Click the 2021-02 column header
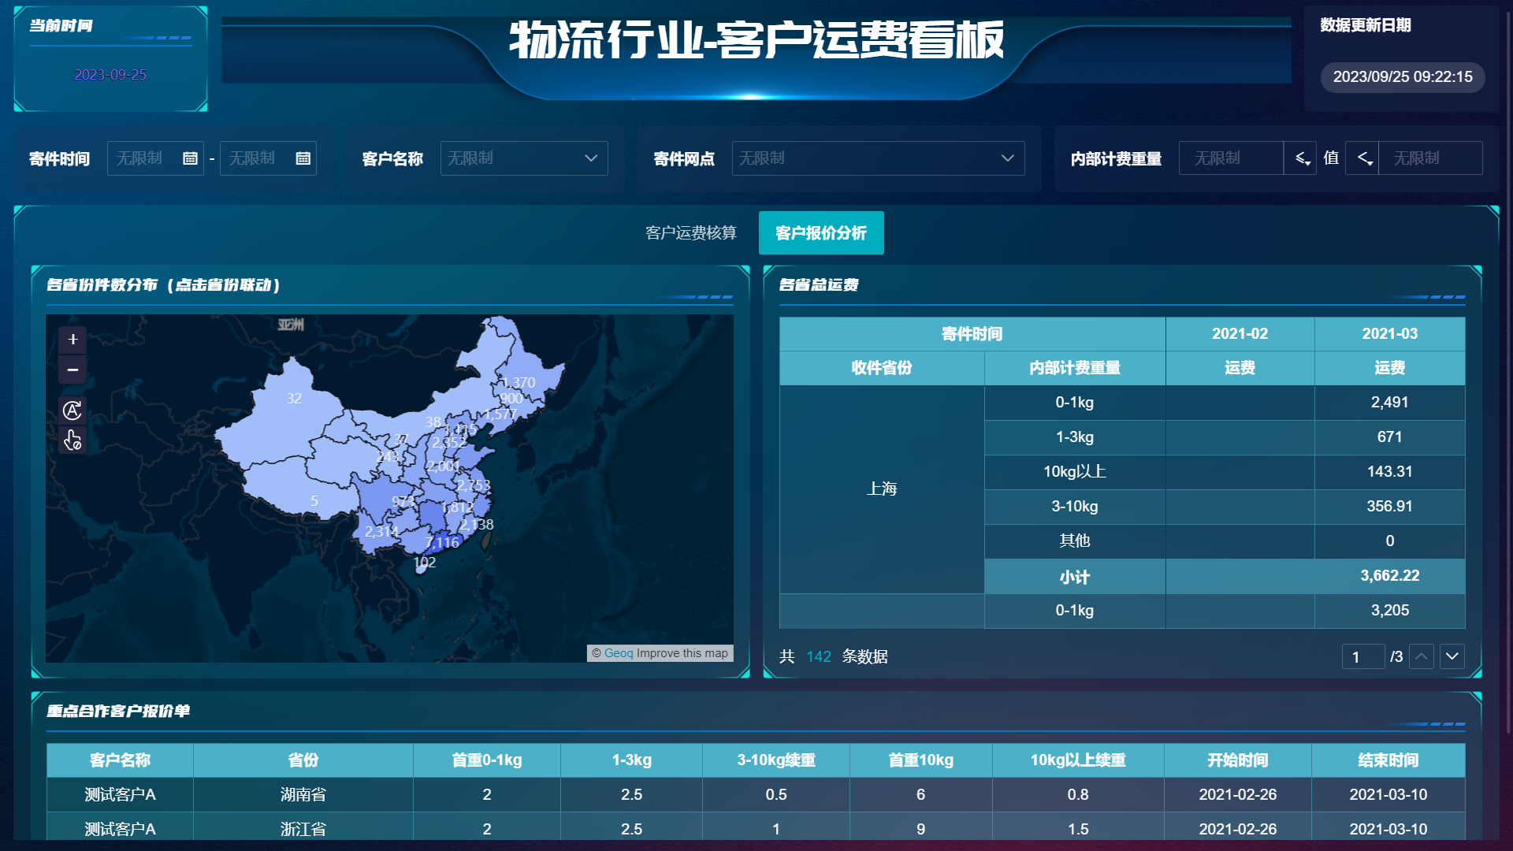1513x851 pixels. click(1240, 334)
